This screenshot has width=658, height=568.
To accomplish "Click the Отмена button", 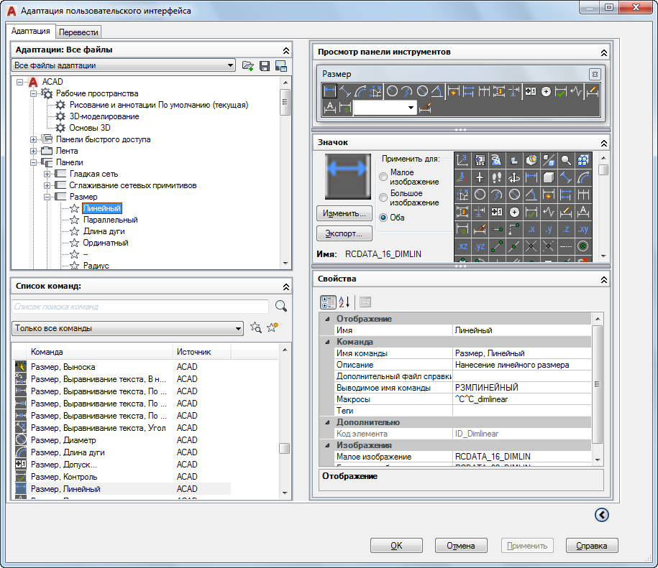I will (x=461, y=546).
